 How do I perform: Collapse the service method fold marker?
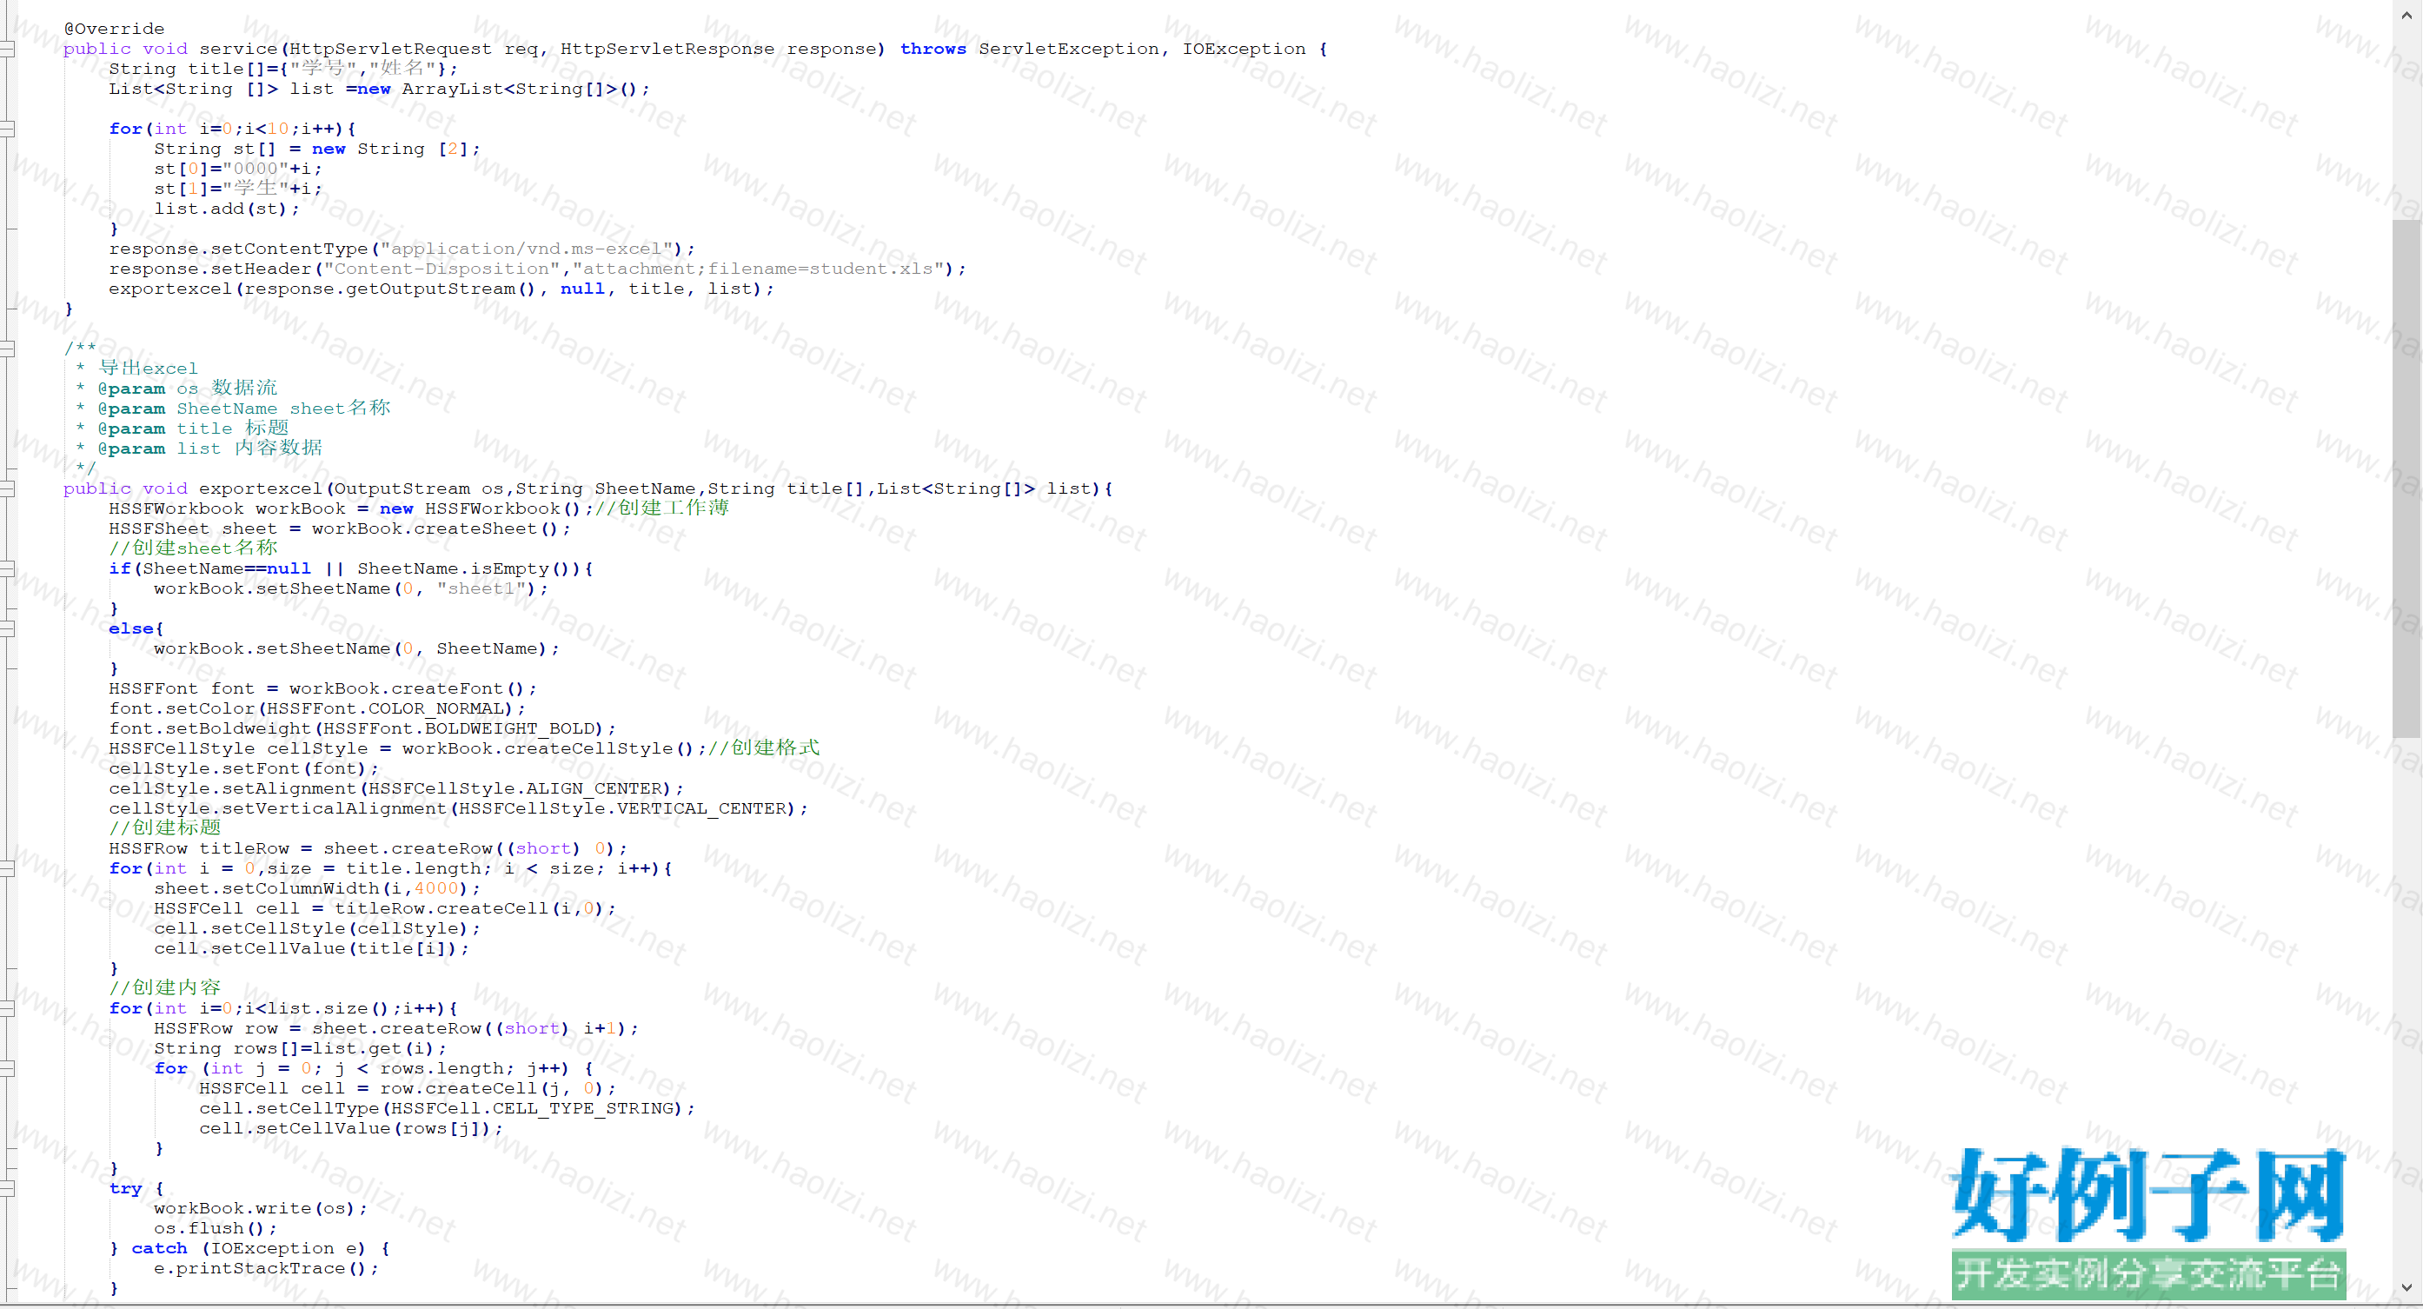point(8,49)
